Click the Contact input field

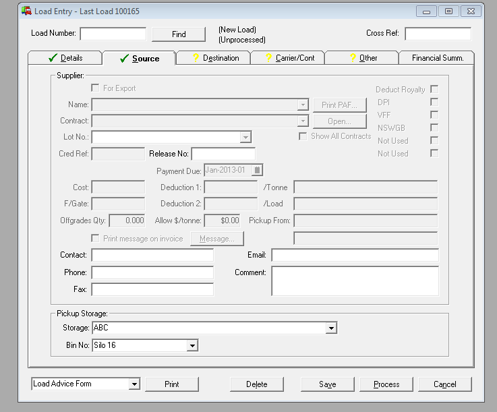pyautogui.click(x=152, y=255)
